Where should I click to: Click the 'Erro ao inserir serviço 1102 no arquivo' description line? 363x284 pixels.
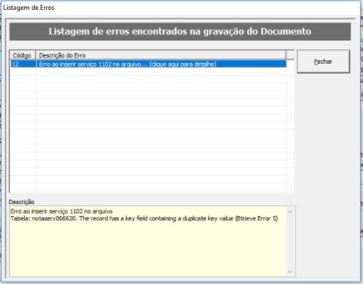click(61, 211)
